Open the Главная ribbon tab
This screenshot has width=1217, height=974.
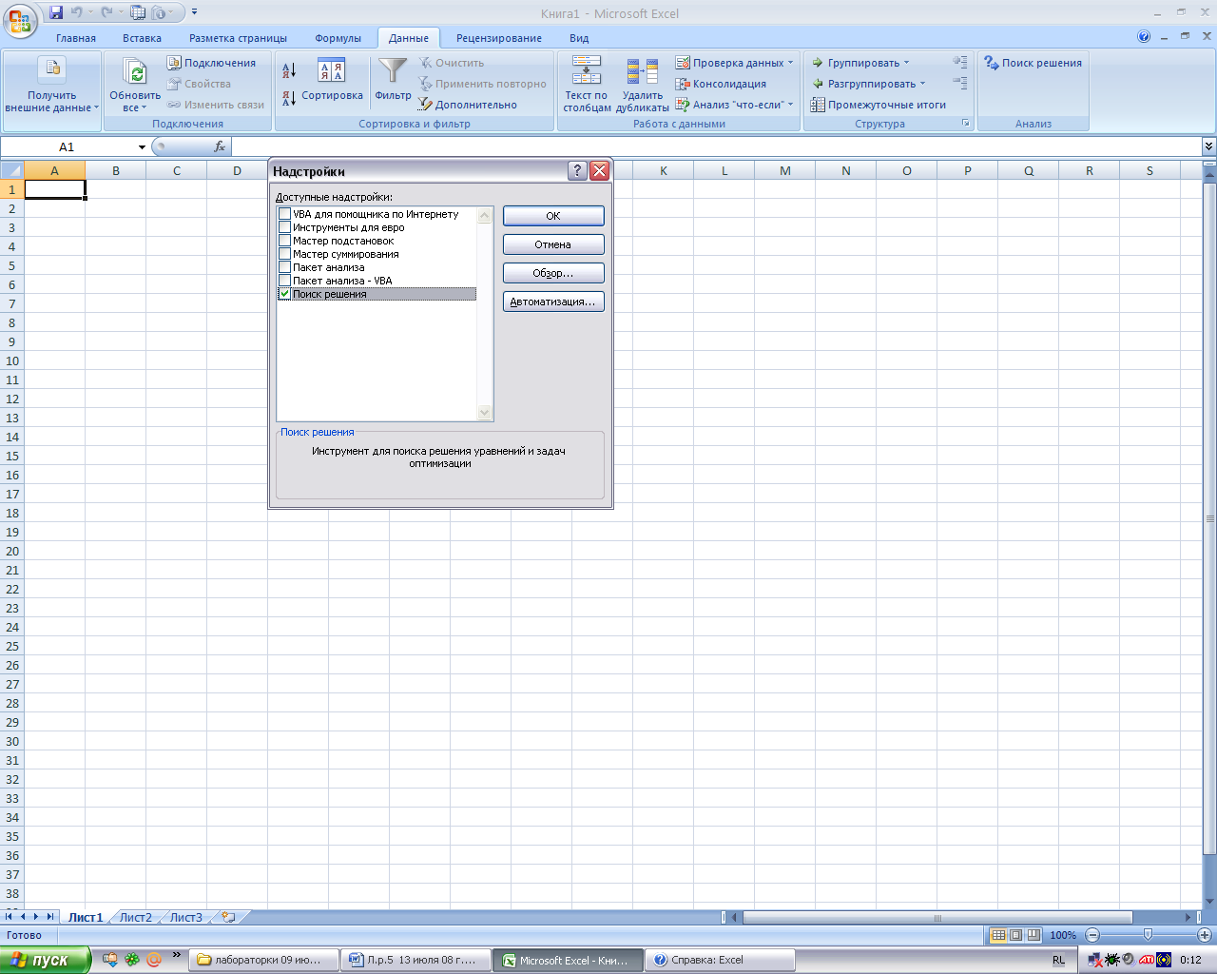[x=76, y=38]
